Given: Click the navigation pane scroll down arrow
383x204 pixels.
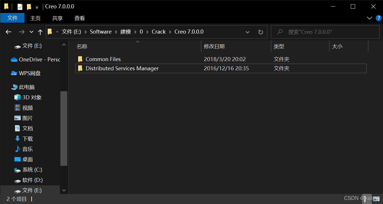Looking at the screenshot, I should tap(64, 190).
